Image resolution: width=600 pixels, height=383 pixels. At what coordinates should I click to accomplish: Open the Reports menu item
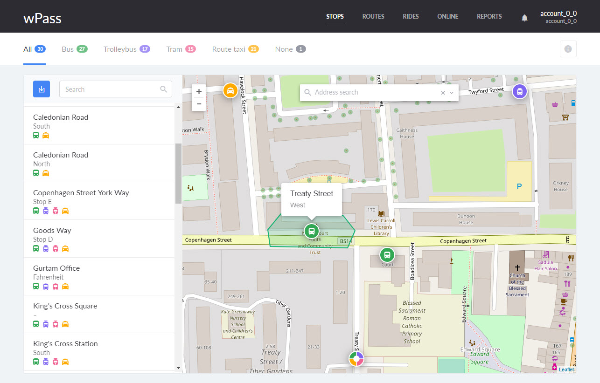coord(489,16)
